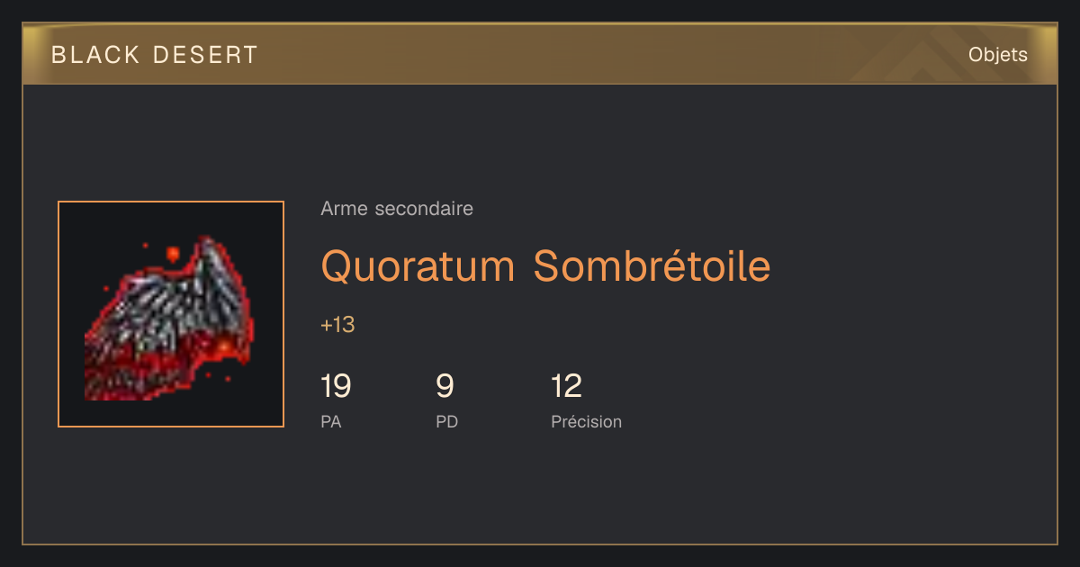Click the Précision stat label
1080x567 pixels.
coord(586,421)
